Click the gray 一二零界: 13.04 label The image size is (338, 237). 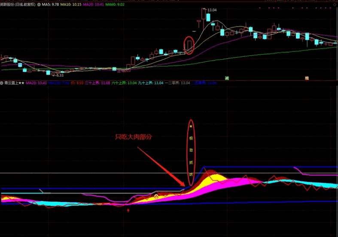(x=177, y=83)
